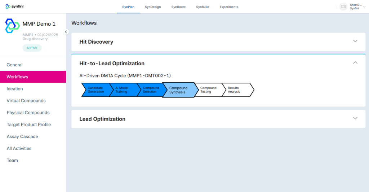Click AI-Driven DMTA Cycle (MMP1-DMT002-1) title
369x192 pixels.
pyautogui.click(x=125, y=76)
